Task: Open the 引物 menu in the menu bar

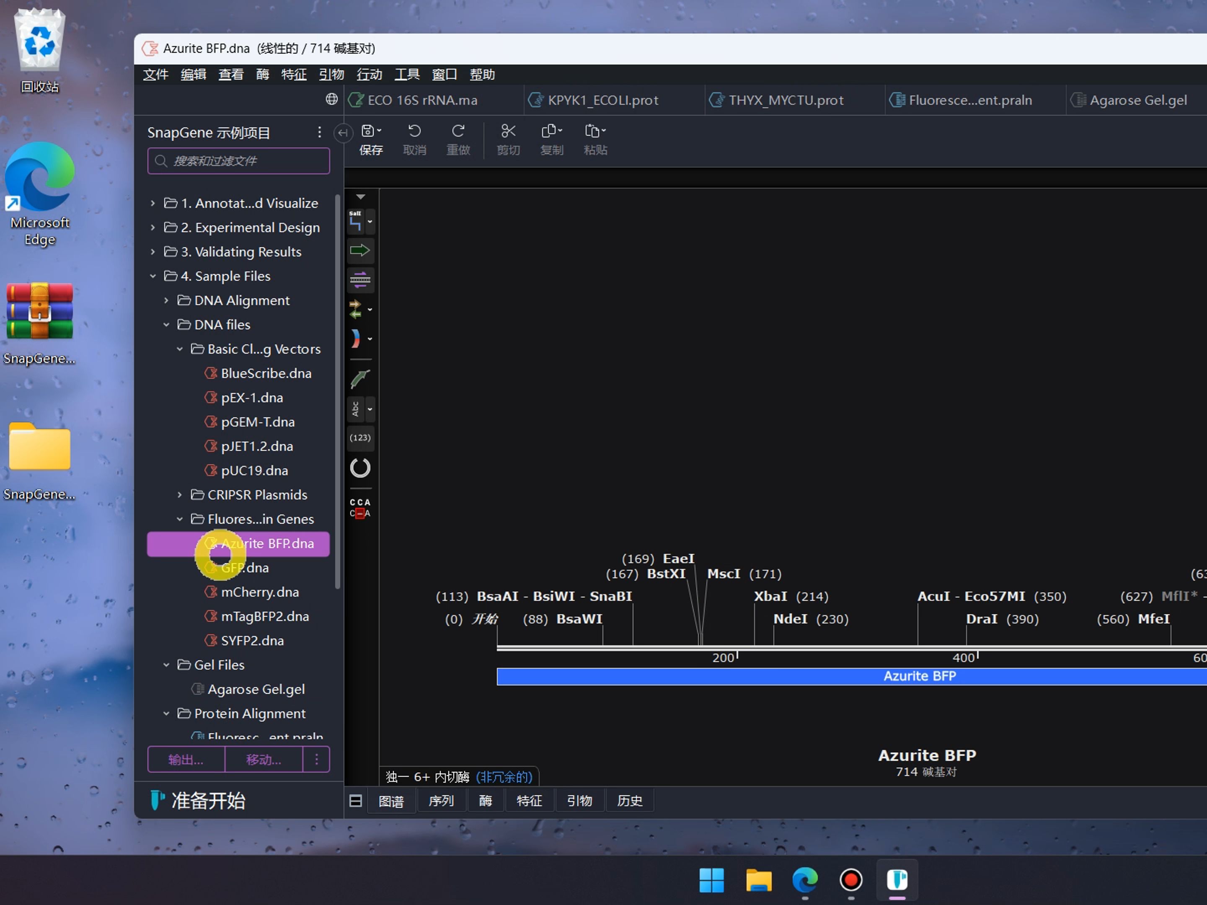Action: pyautogui.click(x=331, y=74)
